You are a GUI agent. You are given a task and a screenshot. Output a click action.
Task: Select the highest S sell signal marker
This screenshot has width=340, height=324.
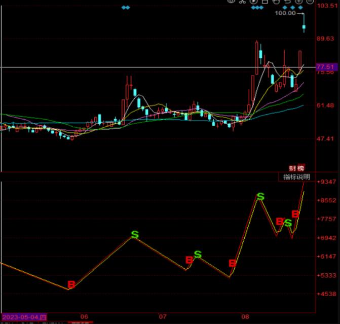tap(260, 196)
